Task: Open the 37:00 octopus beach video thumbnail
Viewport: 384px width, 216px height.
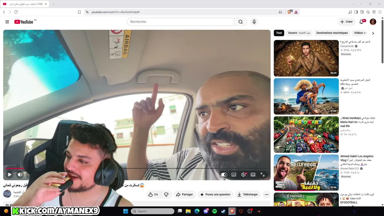Action: (306, 96)
